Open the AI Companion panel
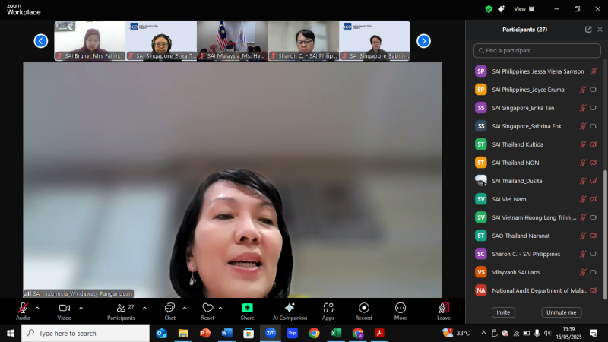Viewport: 608px width, 342px height. [289, 310]
